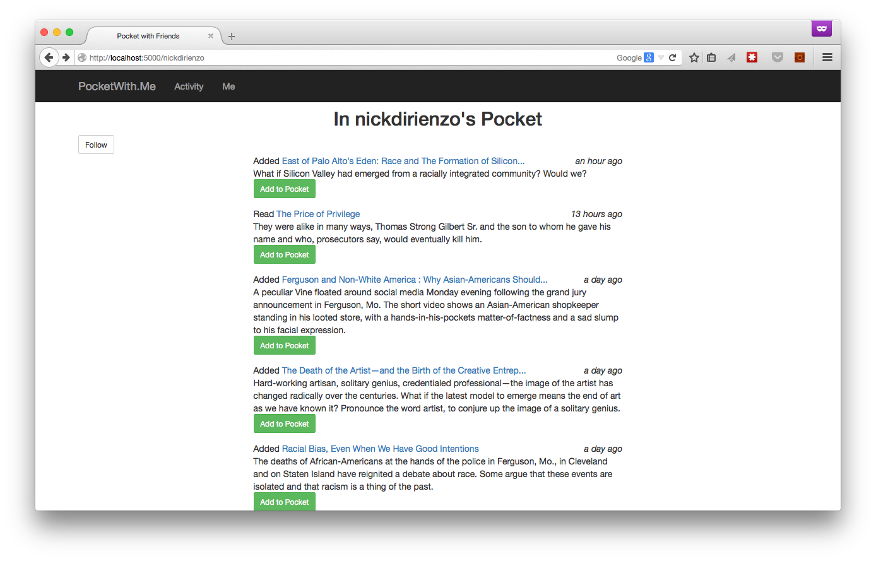The width and height of the screenshot is (876, 561).
Task: Click the In nickdirienzo's Pocket heading
Action: [x=438, y=119]
